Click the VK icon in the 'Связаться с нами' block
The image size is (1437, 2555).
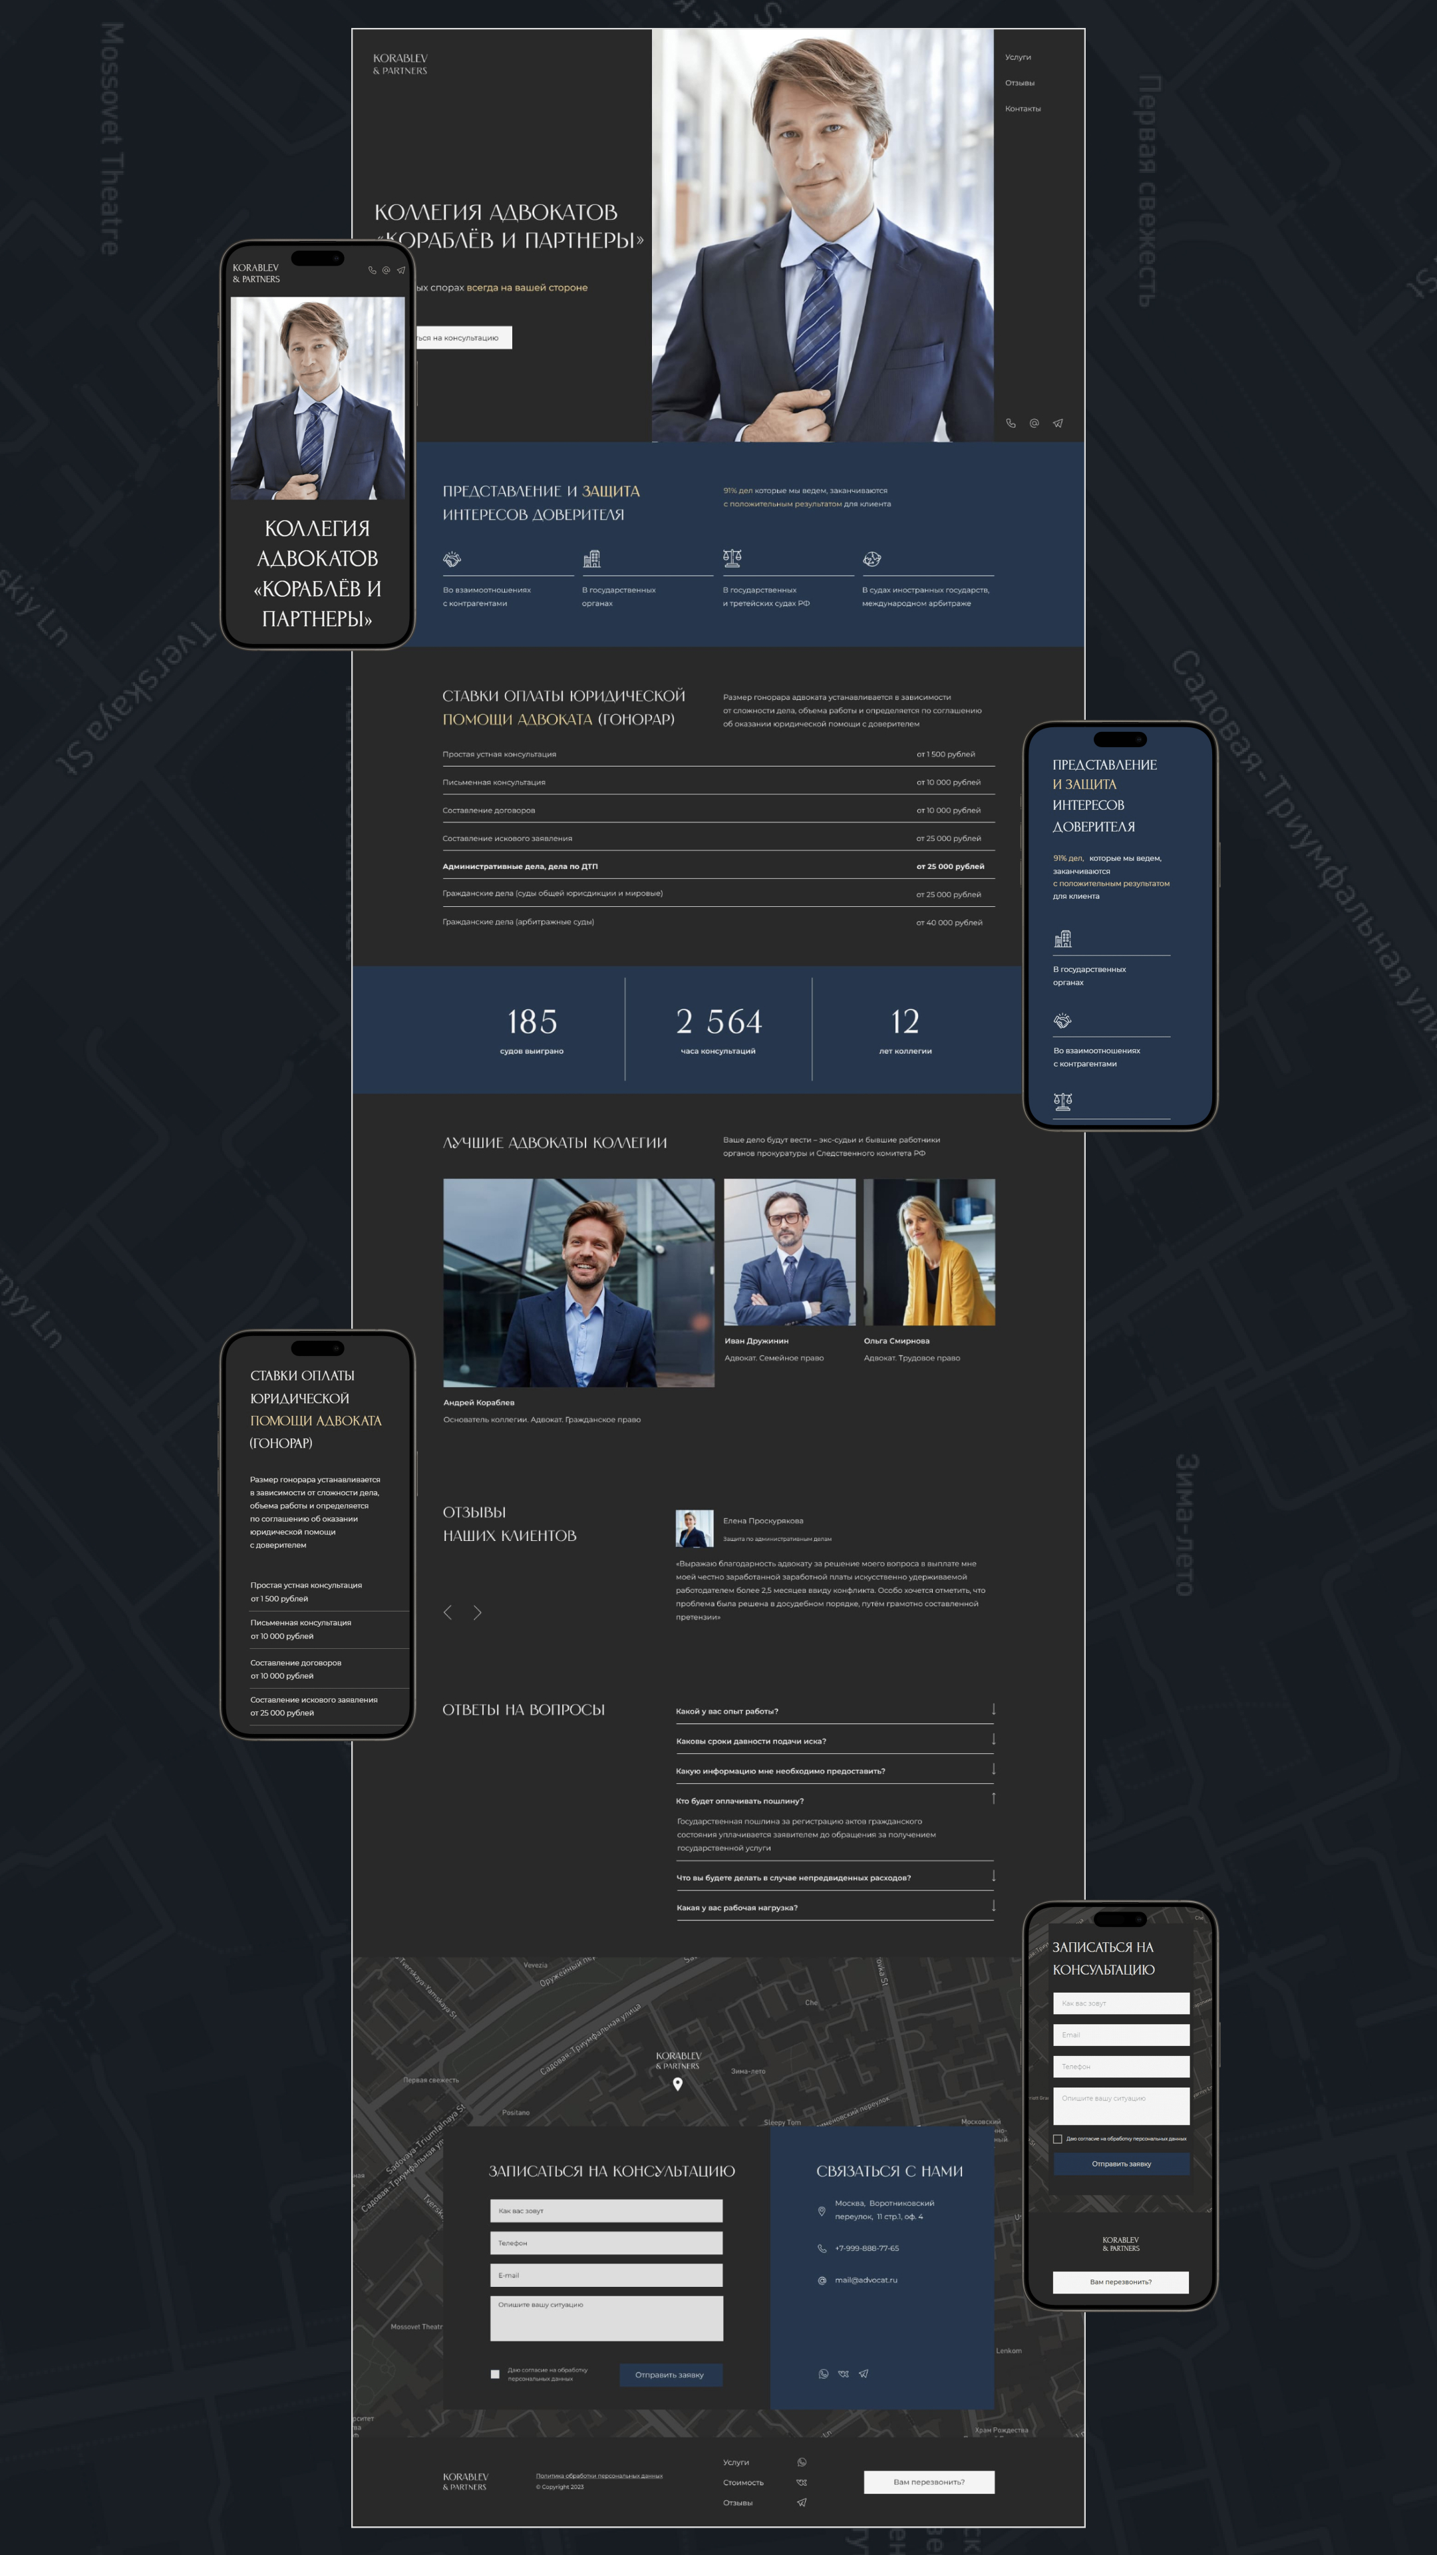(x=843, y=2373)
